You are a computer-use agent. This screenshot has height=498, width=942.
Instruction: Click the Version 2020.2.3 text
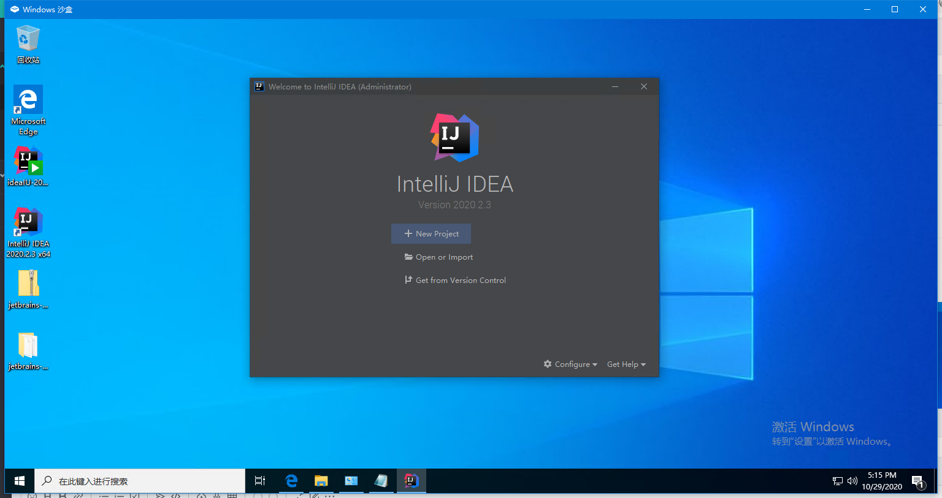[454, 205]
